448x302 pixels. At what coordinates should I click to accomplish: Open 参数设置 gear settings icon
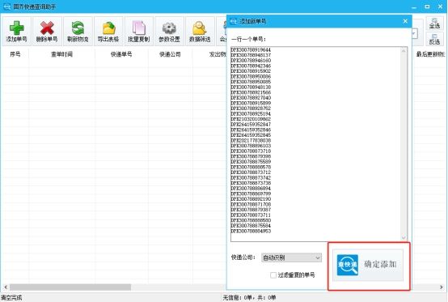click(170, 32)
